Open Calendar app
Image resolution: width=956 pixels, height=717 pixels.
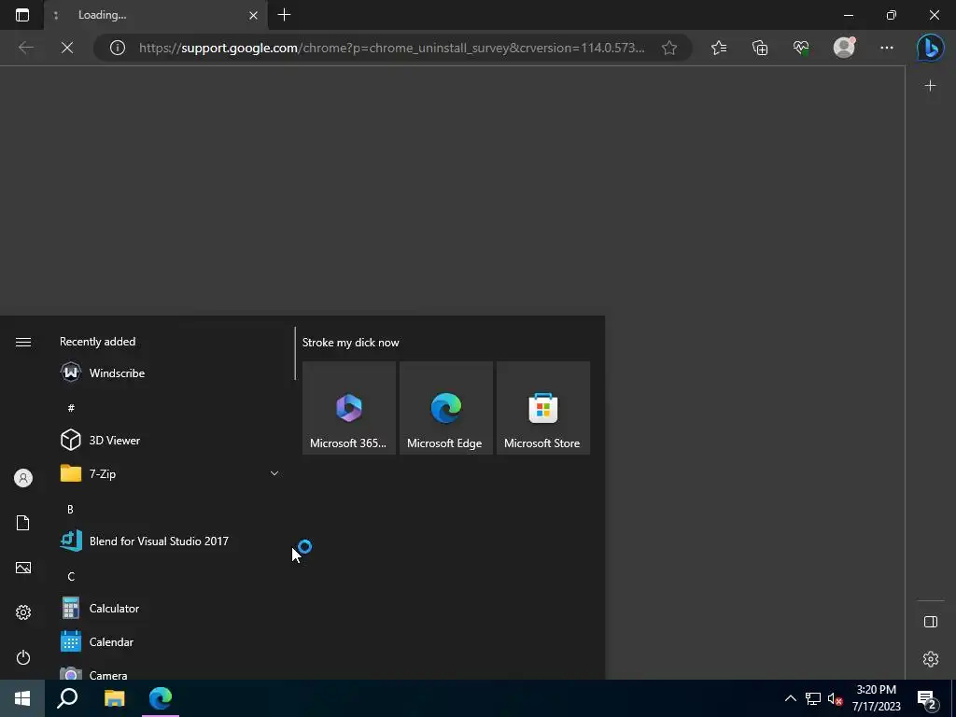click(x=171, y=642)
